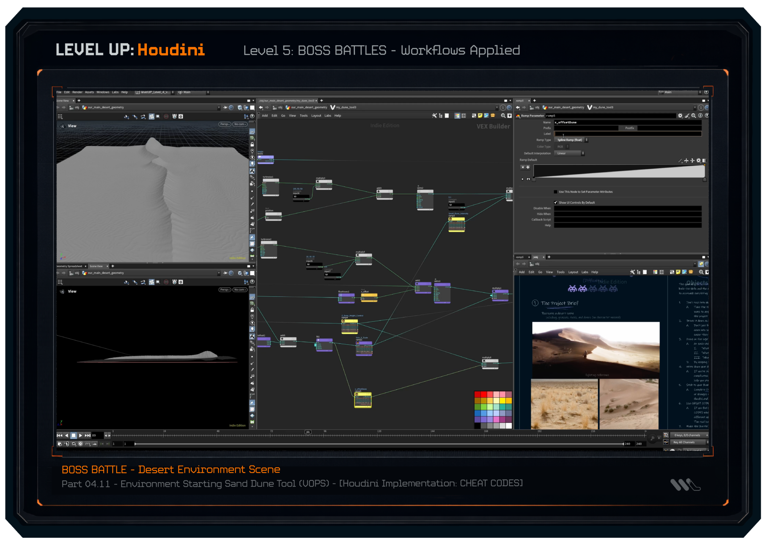Open the Persp dropdown in the top viewport
Viewport: 764px width, 543px height.
[225, 124]
